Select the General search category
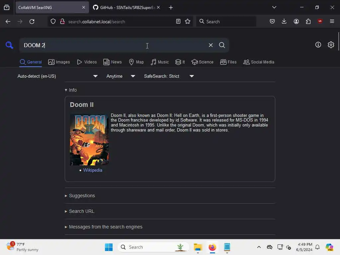 [31, 62]
